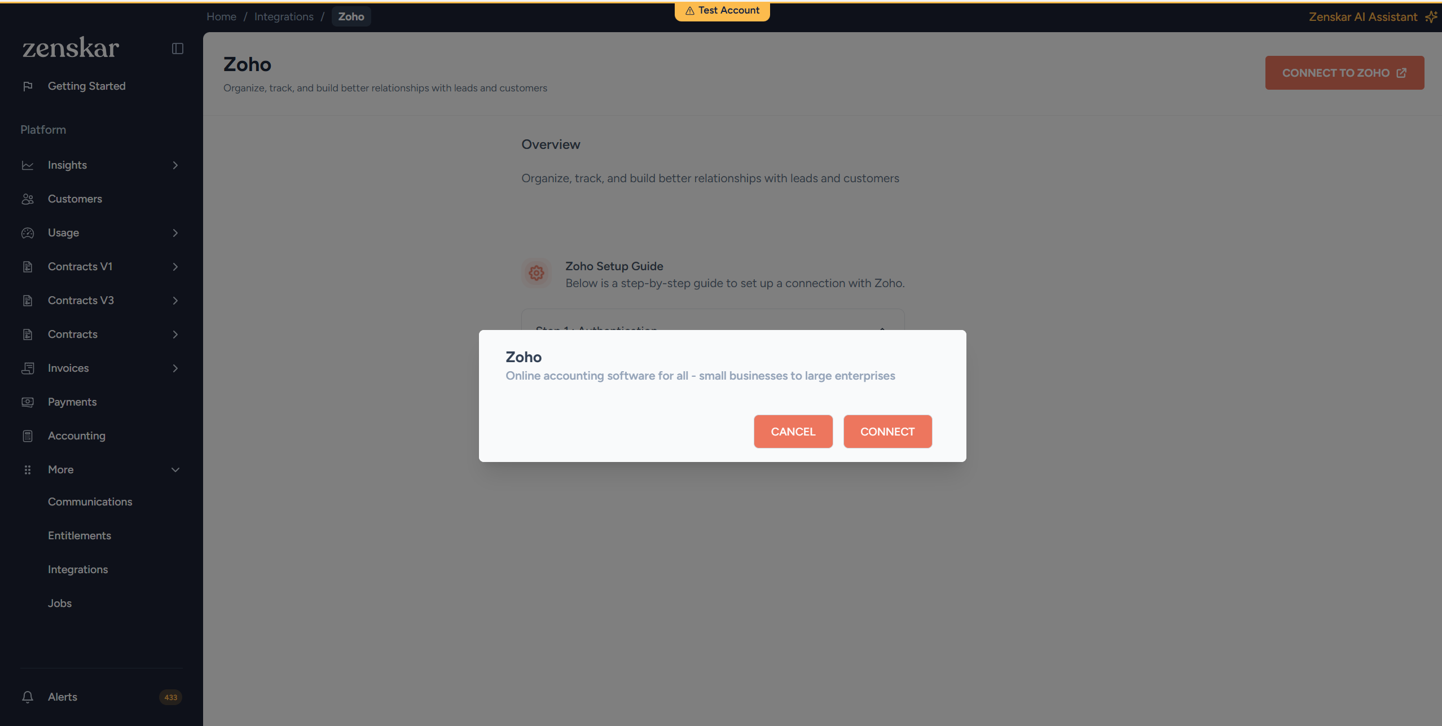
Task: Collapse the sidebar using the panel icon
Action: pyautogui.click(x=178, y=49)
